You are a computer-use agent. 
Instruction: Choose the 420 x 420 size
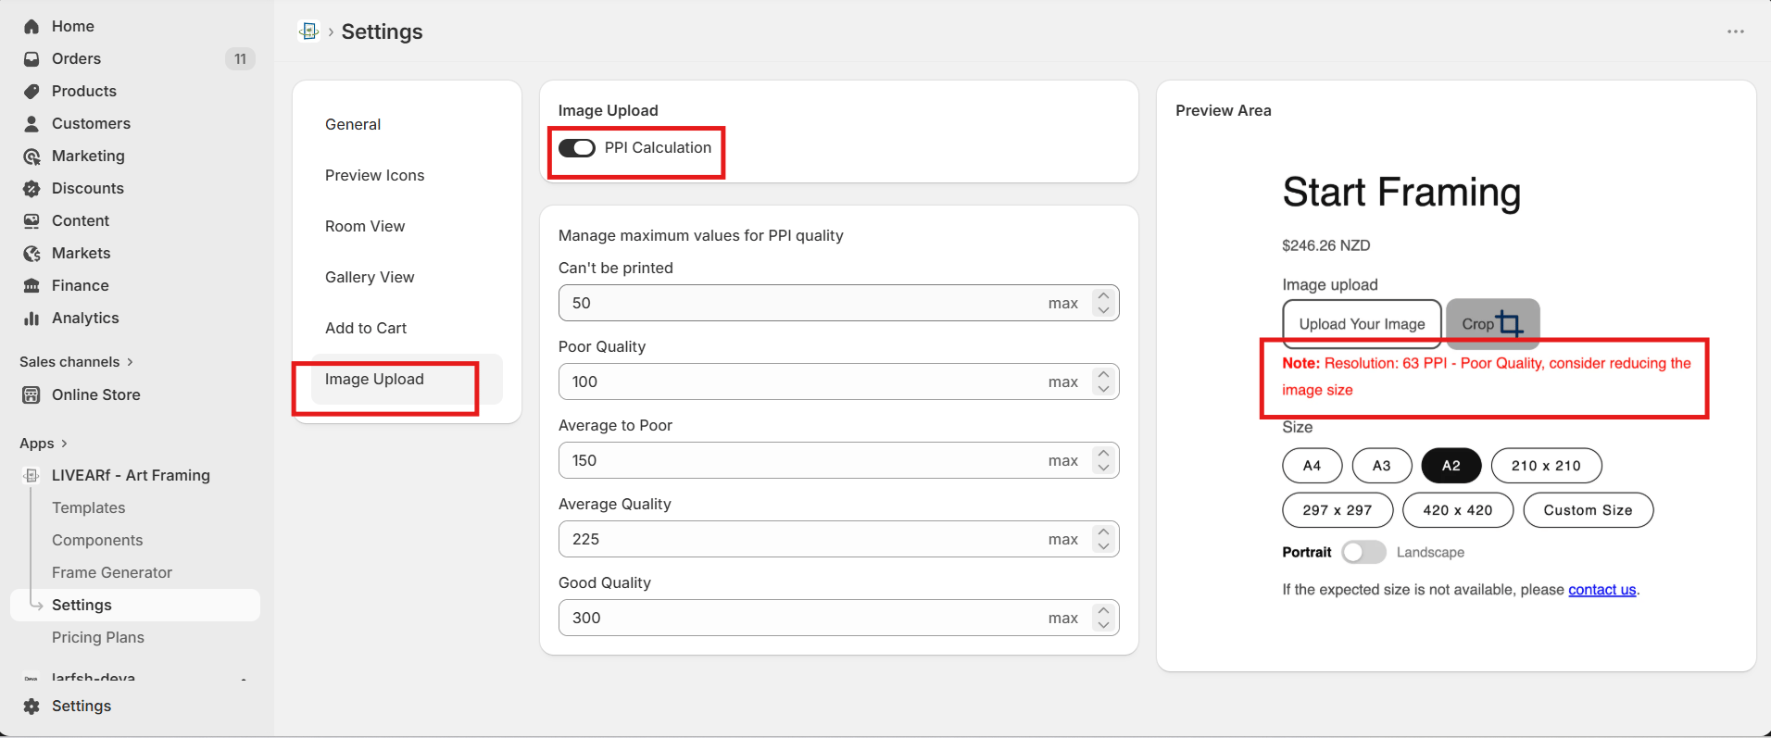1458,510
